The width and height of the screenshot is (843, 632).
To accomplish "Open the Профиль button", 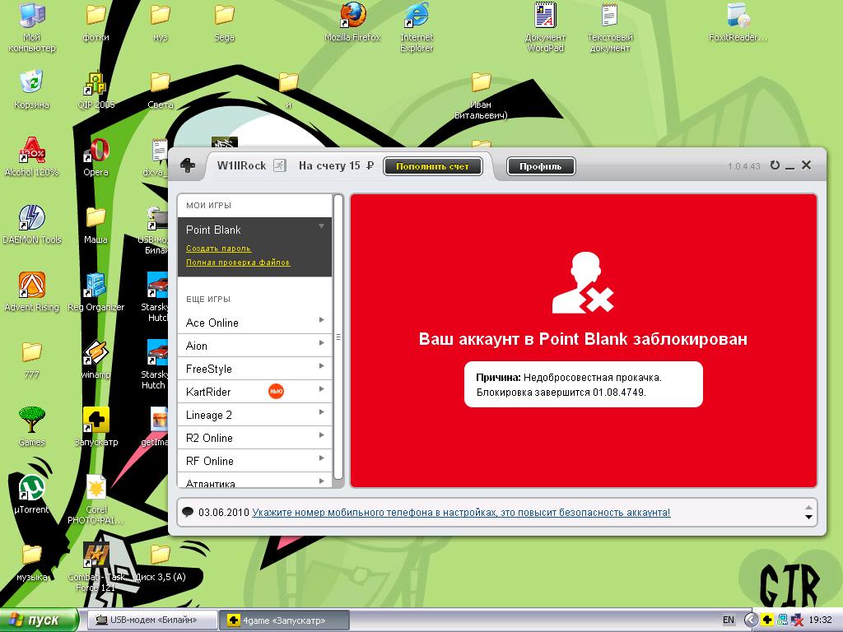I will [x=540, y=166].
